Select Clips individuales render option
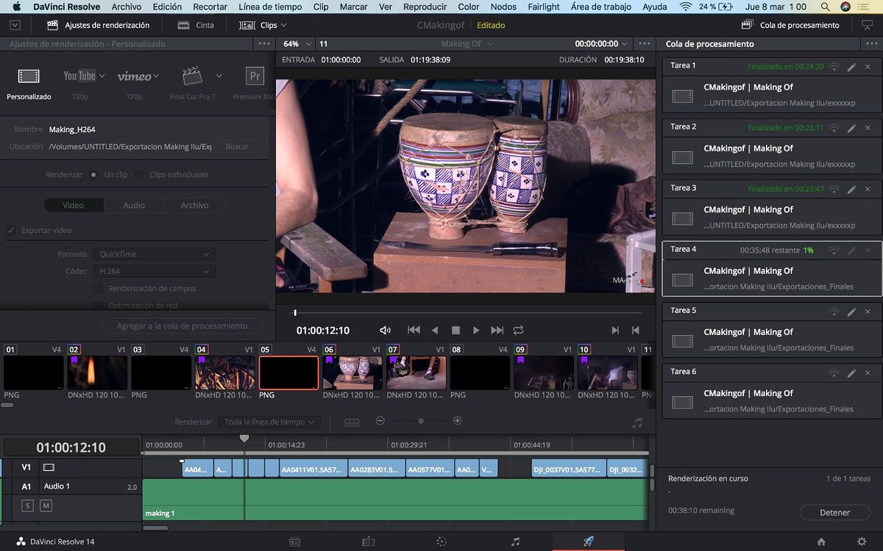 [x=139, y=175]
